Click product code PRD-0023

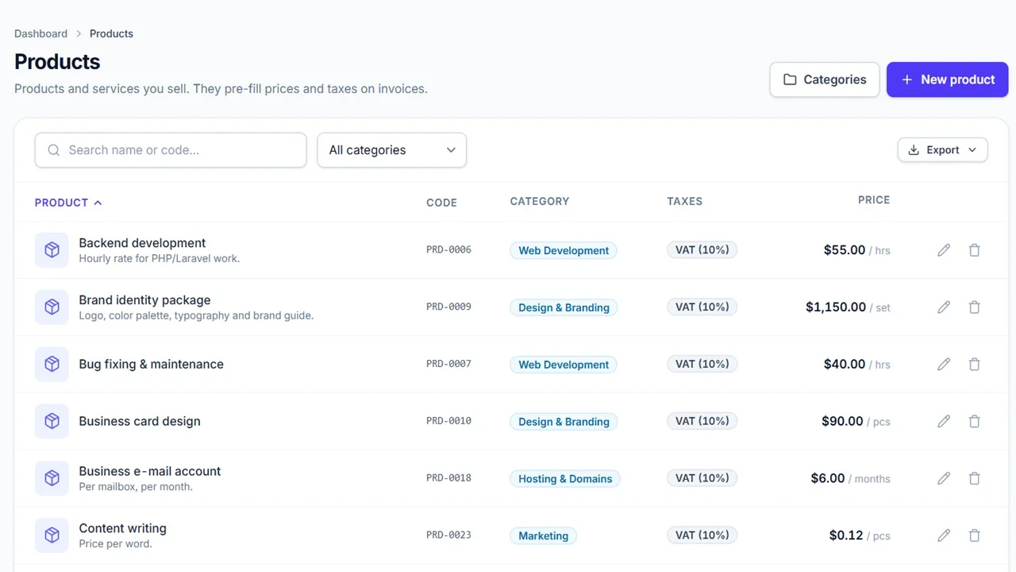click(x=448, y=535)
